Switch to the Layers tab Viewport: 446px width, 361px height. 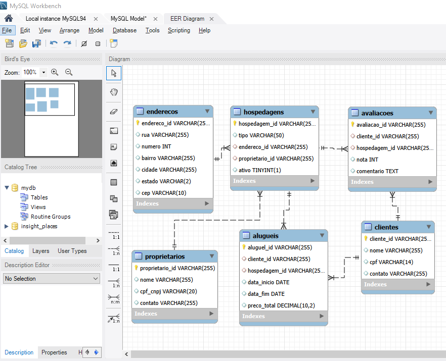[41, 251]
